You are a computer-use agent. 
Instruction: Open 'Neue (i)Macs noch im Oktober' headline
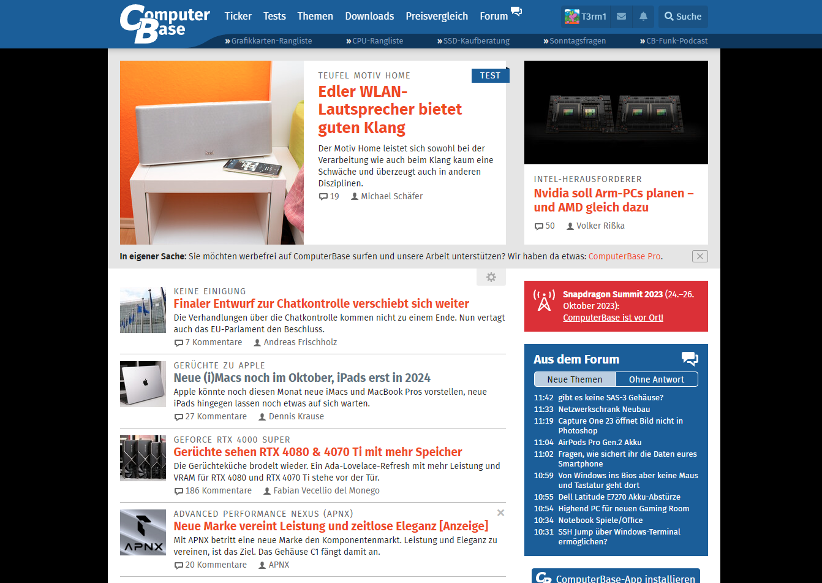[x=302, y=378]
